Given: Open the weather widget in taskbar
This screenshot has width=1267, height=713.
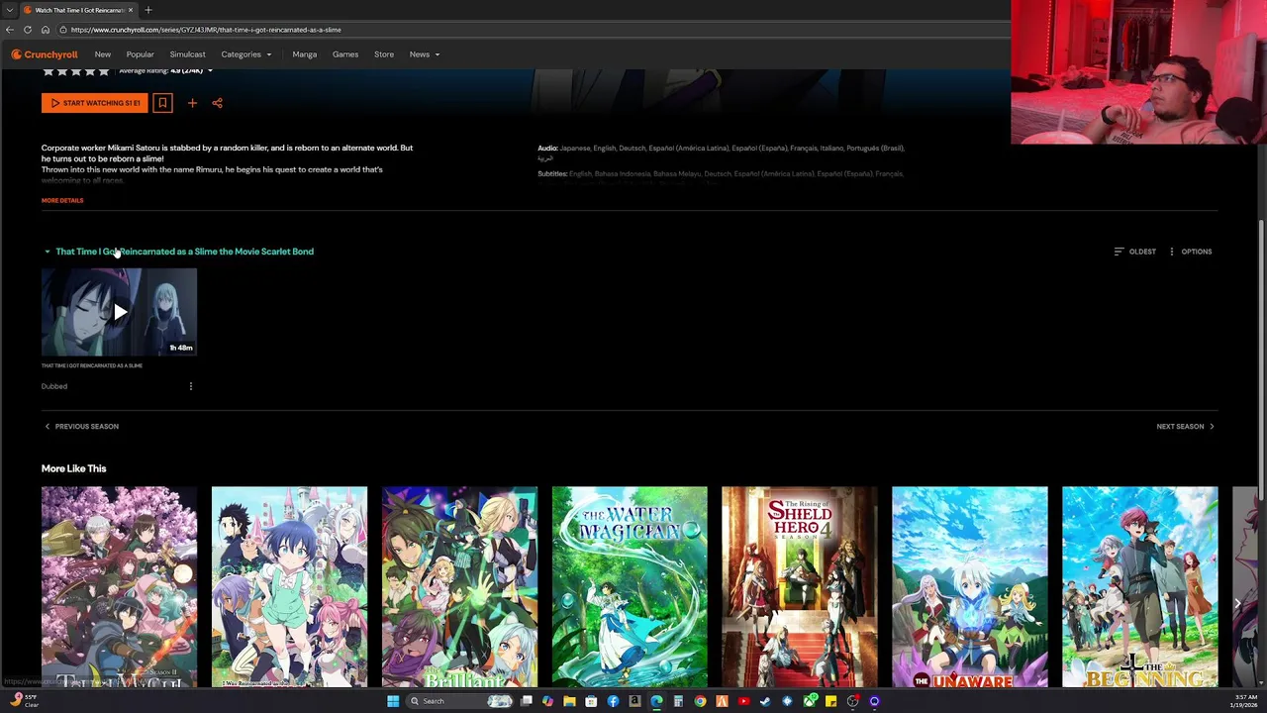Looking at the screenshot, I should [x=25, y=701].
